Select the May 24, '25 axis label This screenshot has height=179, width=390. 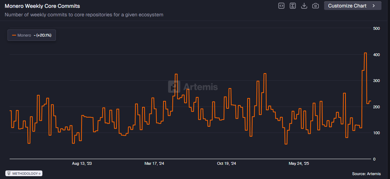point(299,164)
